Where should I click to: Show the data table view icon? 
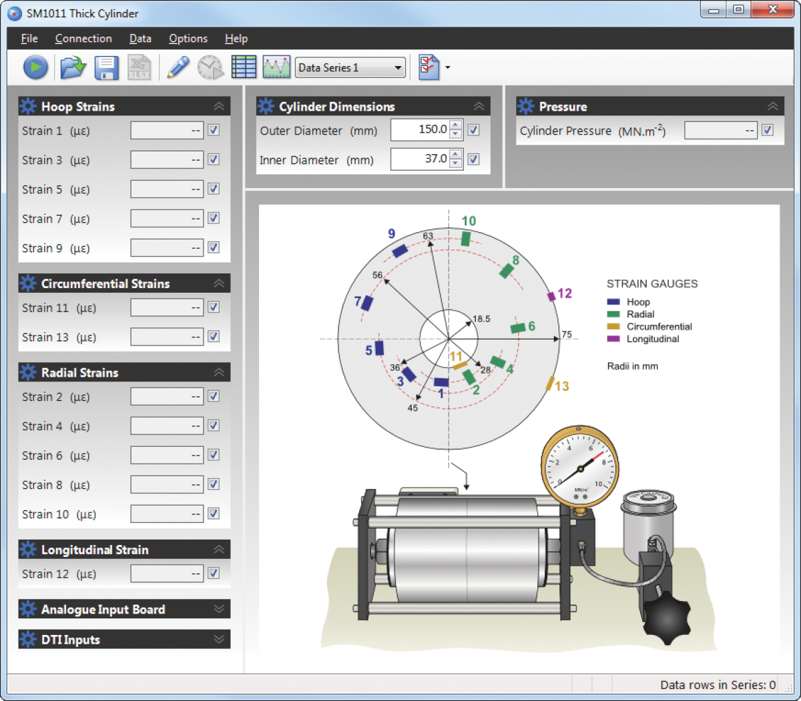click(x=244, y=67)
